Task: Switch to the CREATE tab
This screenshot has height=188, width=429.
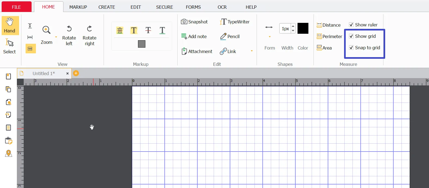Action: coord(107,7)
